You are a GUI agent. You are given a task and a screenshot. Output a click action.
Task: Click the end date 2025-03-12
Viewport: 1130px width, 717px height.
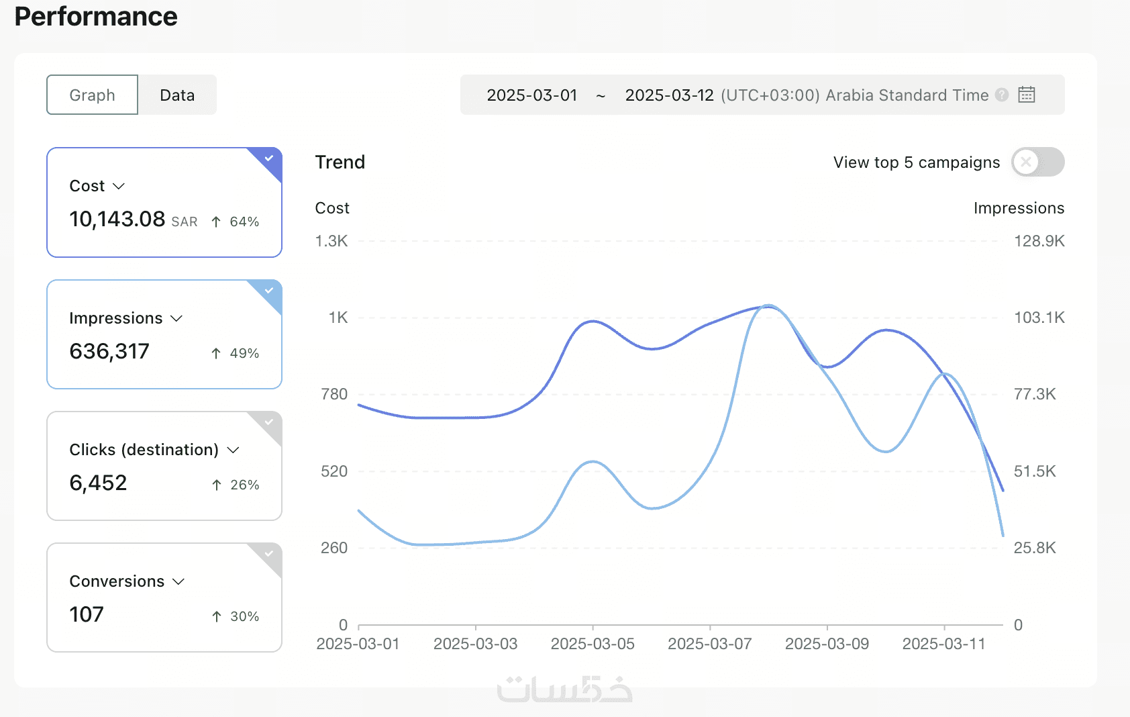point(669,95)
